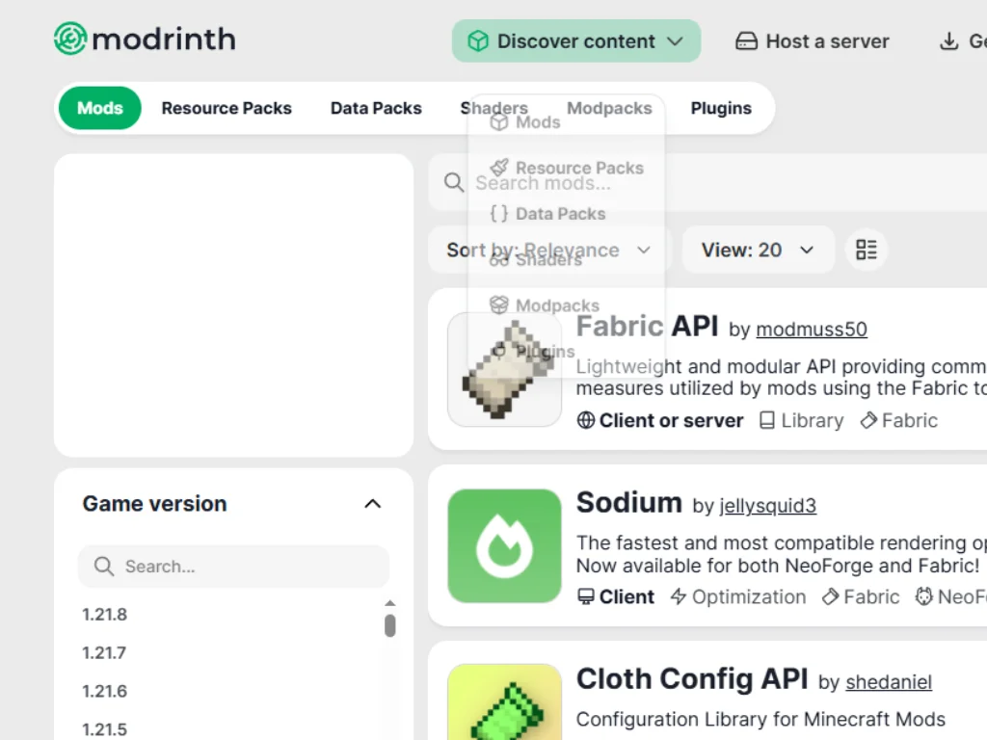Click the Sodium flame thumbnail
987x740 pixels.
pos(504,546)
